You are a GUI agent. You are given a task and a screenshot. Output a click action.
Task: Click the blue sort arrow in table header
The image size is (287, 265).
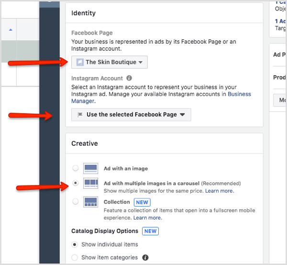(x=11, y=30)
